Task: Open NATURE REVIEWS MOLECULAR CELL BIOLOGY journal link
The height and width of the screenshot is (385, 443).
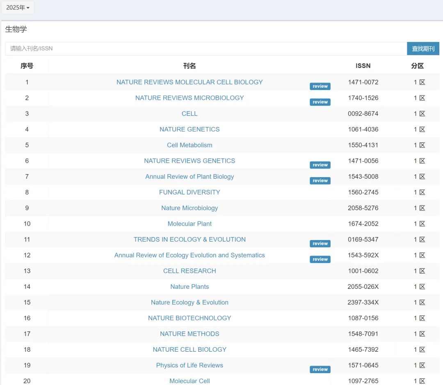Action: (190, 82)
